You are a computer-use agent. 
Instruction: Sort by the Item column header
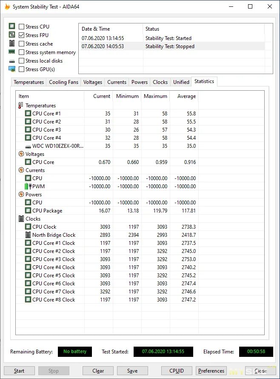click(50, 96)
